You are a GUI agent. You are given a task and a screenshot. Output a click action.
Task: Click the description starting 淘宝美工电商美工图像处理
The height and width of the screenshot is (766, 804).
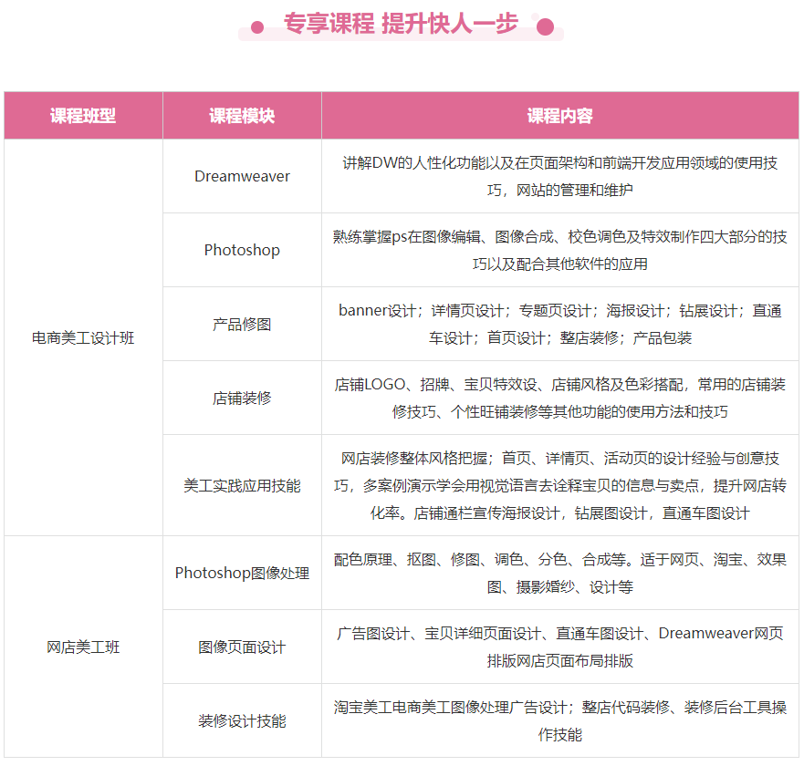click(560, 720)
